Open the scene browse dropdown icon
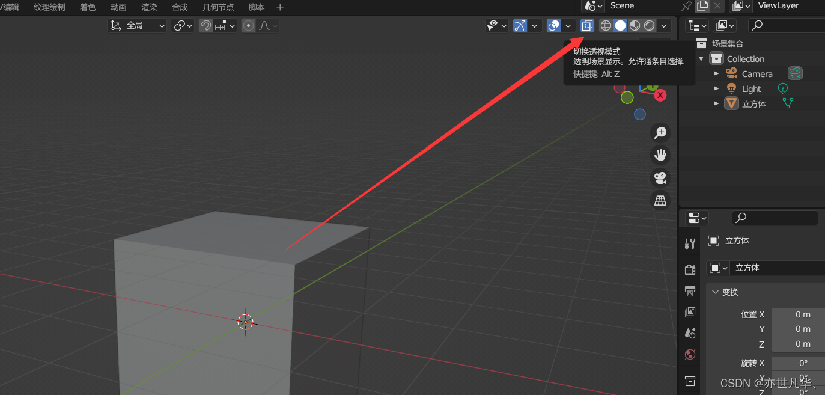The width and height of the screenshot is (825, 395). (x=593, y=5)
